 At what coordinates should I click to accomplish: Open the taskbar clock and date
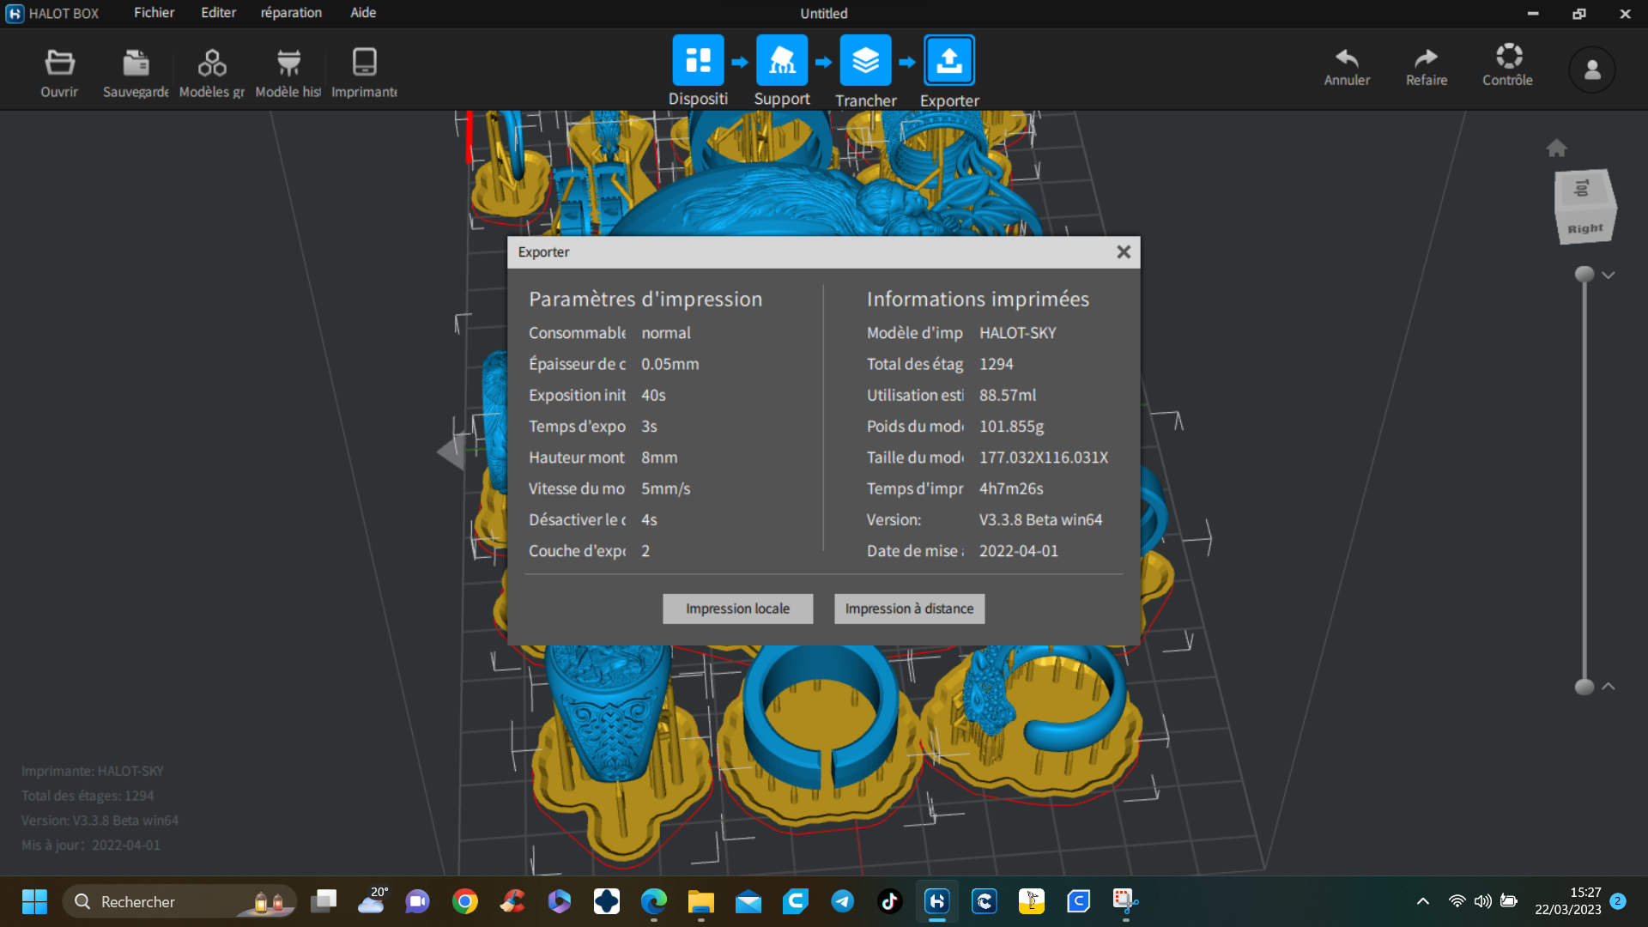click(1568, 901)
